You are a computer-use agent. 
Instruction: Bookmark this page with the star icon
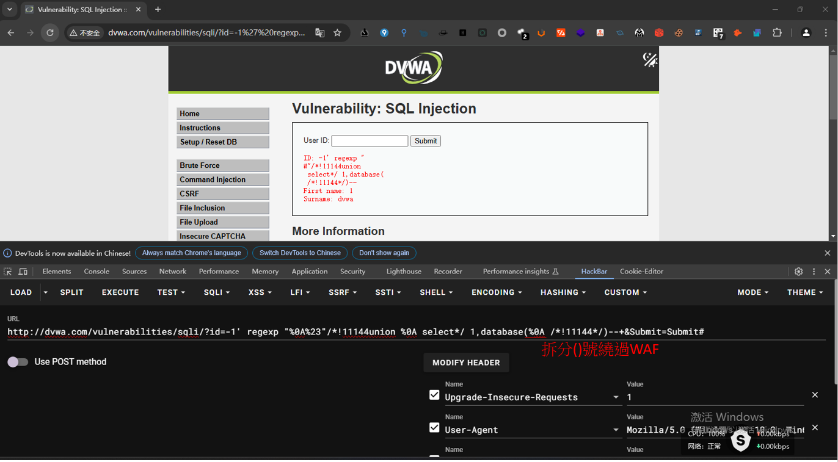[337, 33]
